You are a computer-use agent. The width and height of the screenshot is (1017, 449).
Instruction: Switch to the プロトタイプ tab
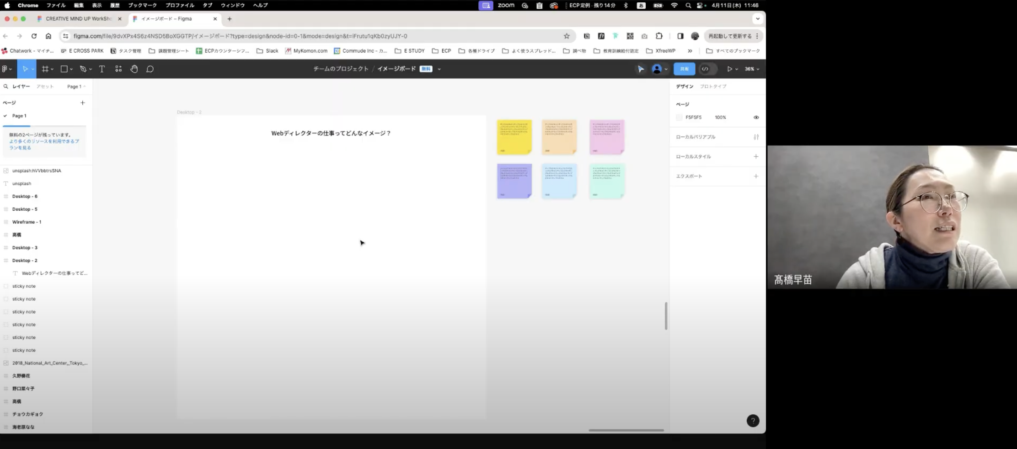(713, 86)
